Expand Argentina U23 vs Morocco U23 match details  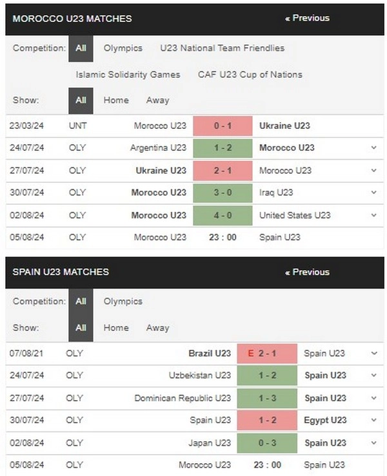tap(373, 148)
